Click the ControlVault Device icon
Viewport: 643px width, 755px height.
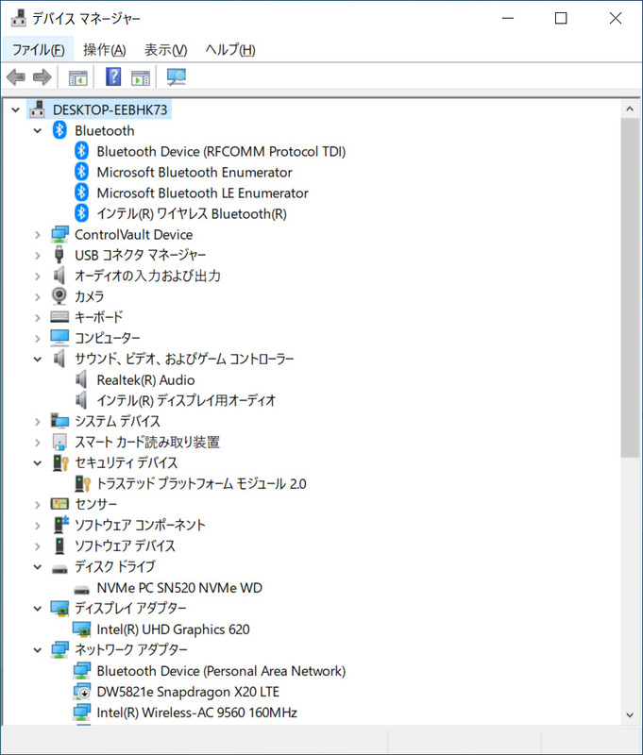(59, 234)
